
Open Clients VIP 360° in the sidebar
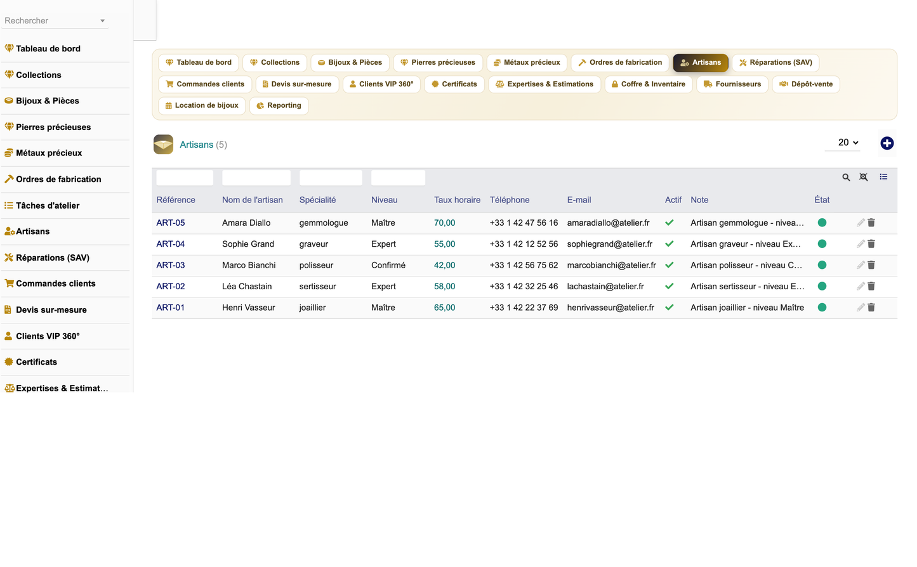point(66,336)
